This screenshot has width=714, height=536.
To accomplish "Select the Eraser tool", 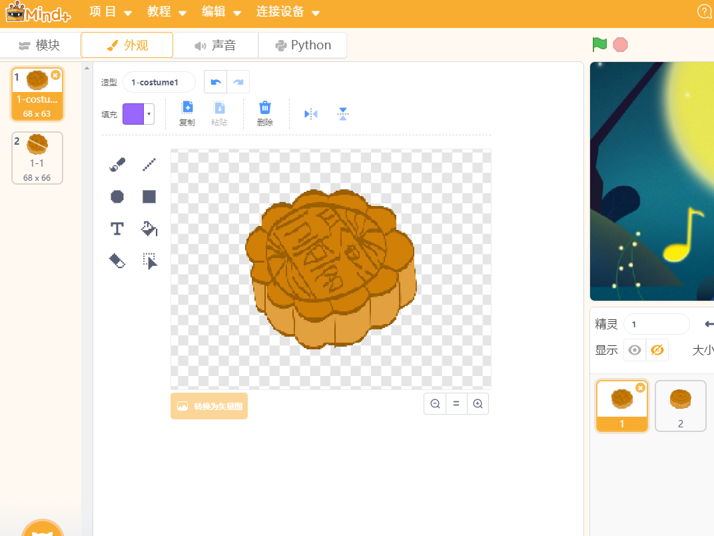I will 117,261.
